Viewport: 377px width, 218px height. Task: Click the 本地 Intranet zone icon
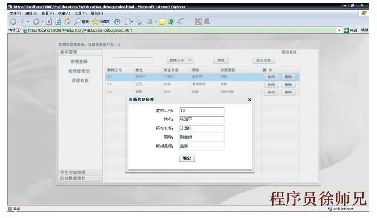(329, 209)
